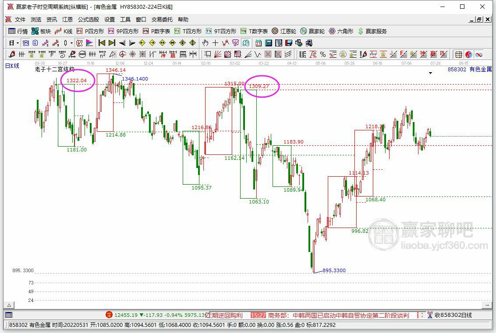Screen dimensions: 496x333
Task: Click the black right arrow icon
Action: click(x=132, y=43)
